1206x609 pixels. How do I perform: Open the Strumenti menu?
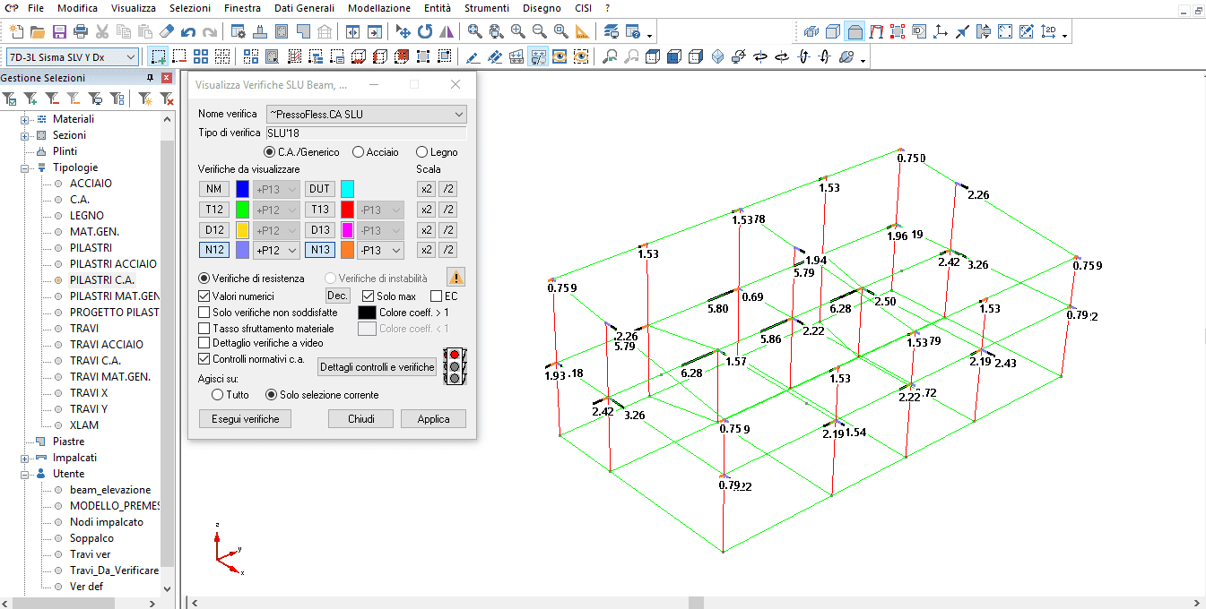point(486,8)
